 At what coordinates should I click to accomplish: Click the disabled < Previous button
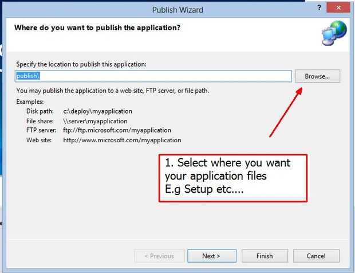coord(159,256)
